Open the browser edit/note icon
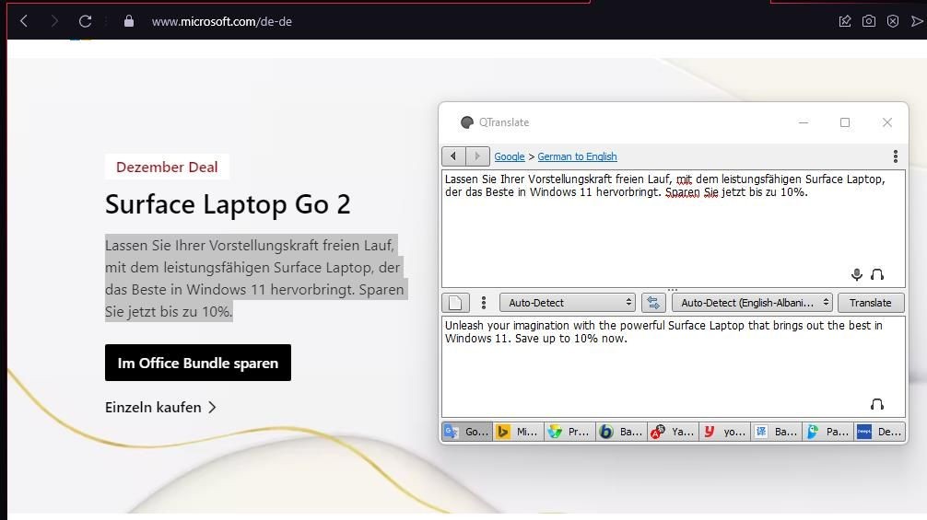This screenshot has height=520, width=927. tap(845, 21)
